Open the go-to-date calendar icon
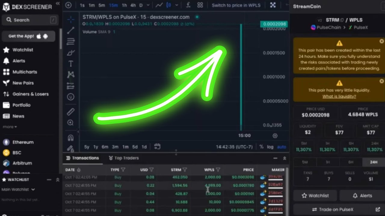The image size is (385, 216). [157, 147]
